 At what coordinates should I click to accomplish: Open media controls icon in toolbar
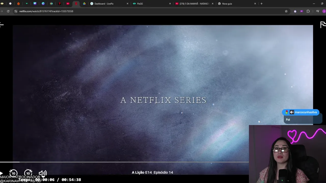[x=318, y=11]
